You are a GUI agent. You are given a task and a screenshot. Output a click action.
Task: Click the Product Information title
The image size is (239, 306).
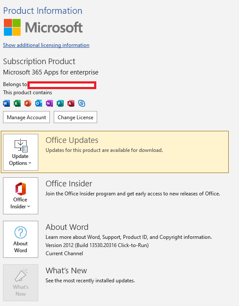point(43,11)
